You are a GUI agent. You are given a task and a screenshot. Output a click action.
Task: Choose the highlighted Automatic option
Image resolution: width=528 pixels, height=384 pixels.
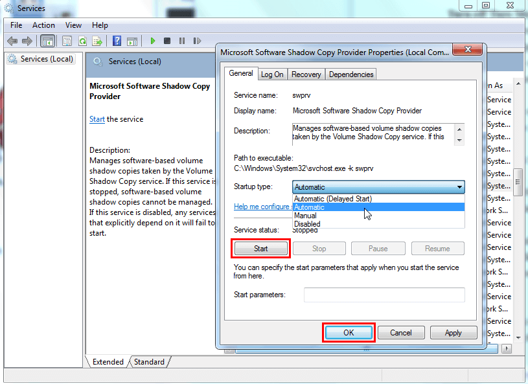378,207
